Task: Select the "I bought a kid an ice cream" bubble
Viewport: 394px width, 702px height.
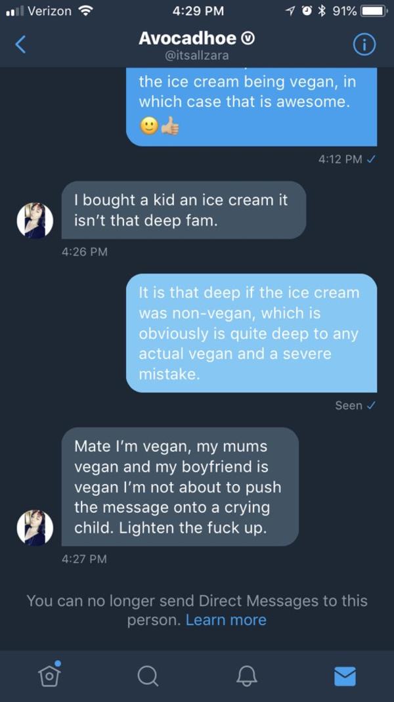Action: tap(184, 210)
